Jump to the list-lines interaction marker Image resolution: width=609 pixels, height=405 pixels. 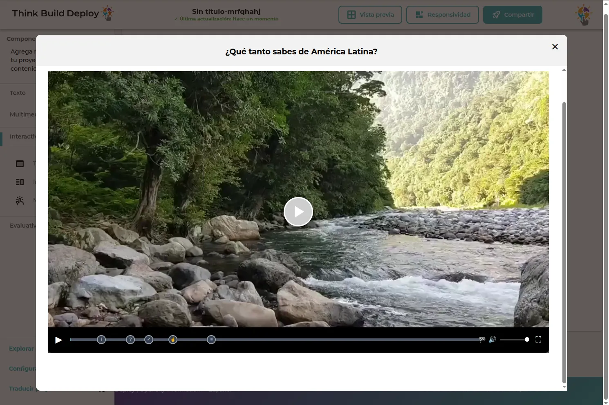click(211, 340)
